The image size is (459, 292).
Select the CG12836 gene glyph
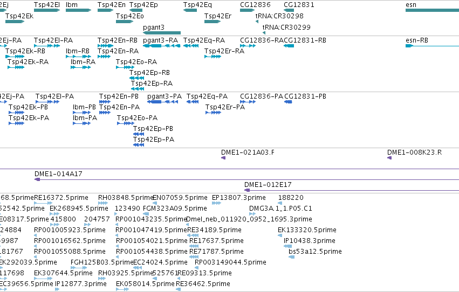click(248, 10)
